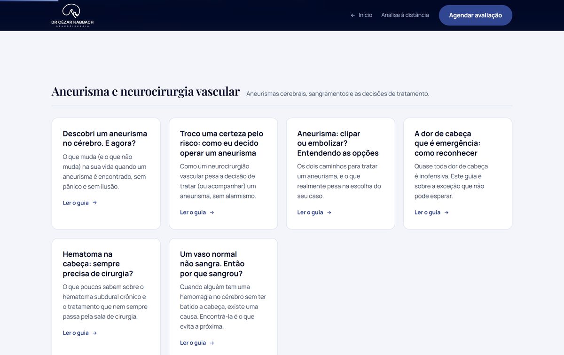Screen dimensions: 564x355
Task: Click arrow icon under 'Descobri um aneurisma' card
Action: pyautogui.click(x=94, y=203)
